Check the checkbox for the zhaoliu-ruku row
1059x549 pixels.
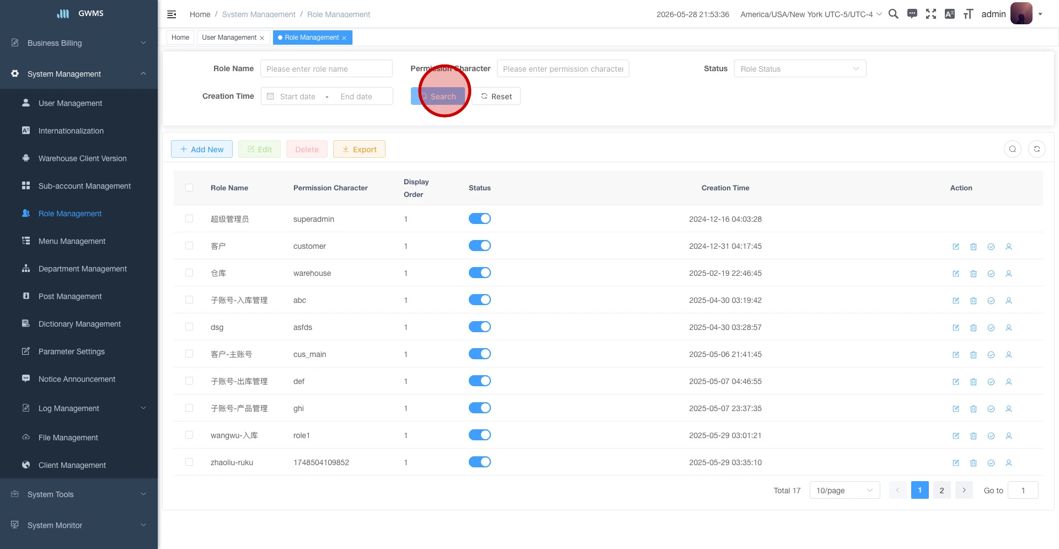[189, 462]
